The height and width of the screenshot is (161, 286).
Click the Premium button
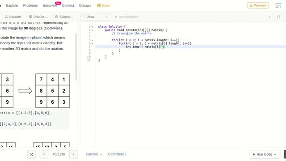[258, 5]
